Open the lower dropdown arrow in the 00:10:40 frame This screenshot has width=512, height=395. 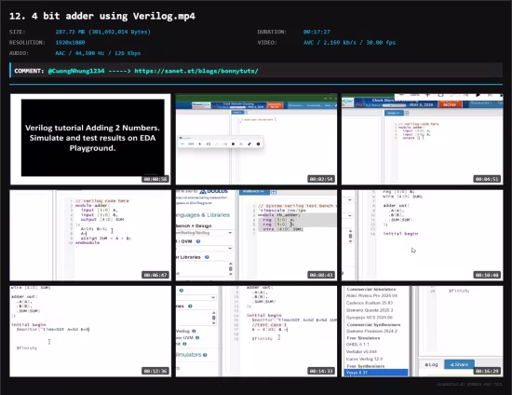350,215
